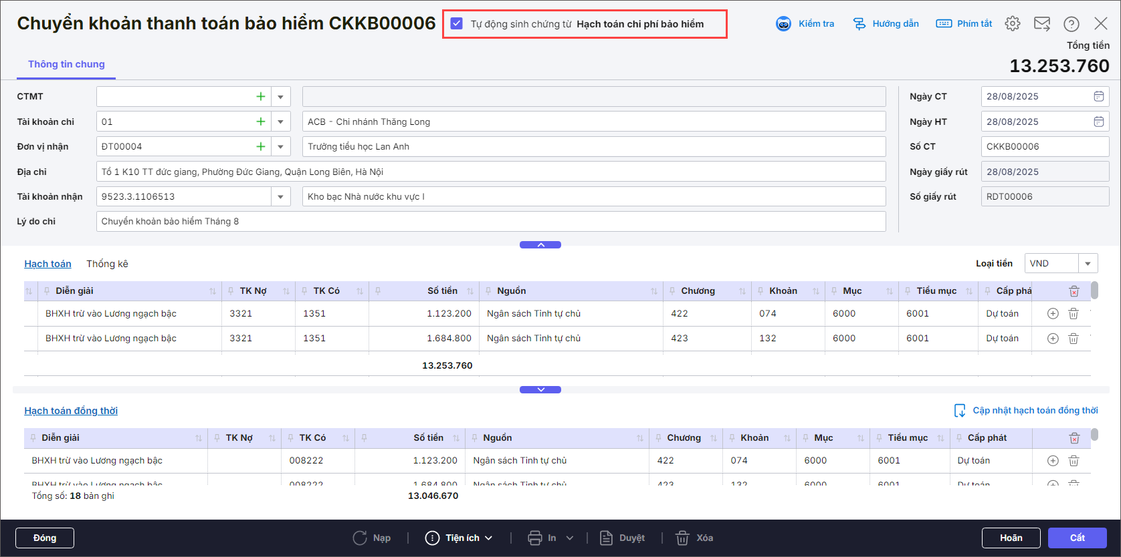Click the Kiểm tra robot icon
Screen dimensions: 1121x557
[x=783, y=24]
